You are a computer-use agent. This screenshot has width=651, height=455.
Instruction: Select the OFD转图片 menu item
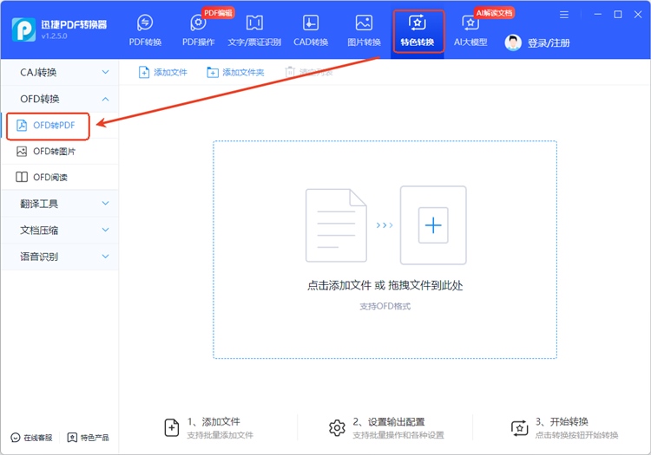[60, 152]
